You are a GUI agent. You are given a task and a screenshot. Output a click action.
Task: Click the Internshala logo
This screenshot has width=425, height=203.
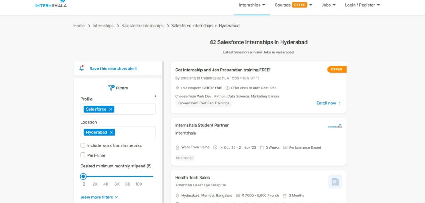[51, 5]
